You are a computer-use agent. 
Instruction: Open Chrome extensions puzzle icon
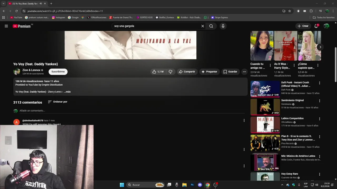click(311, 11)
